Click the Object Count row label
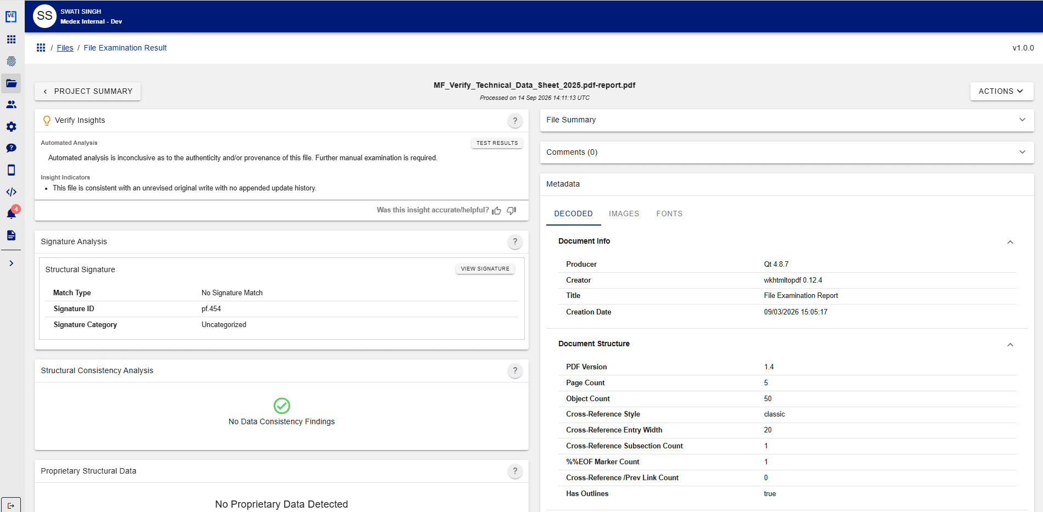The width and height of the screenshot is (1043, 512). 588,398
